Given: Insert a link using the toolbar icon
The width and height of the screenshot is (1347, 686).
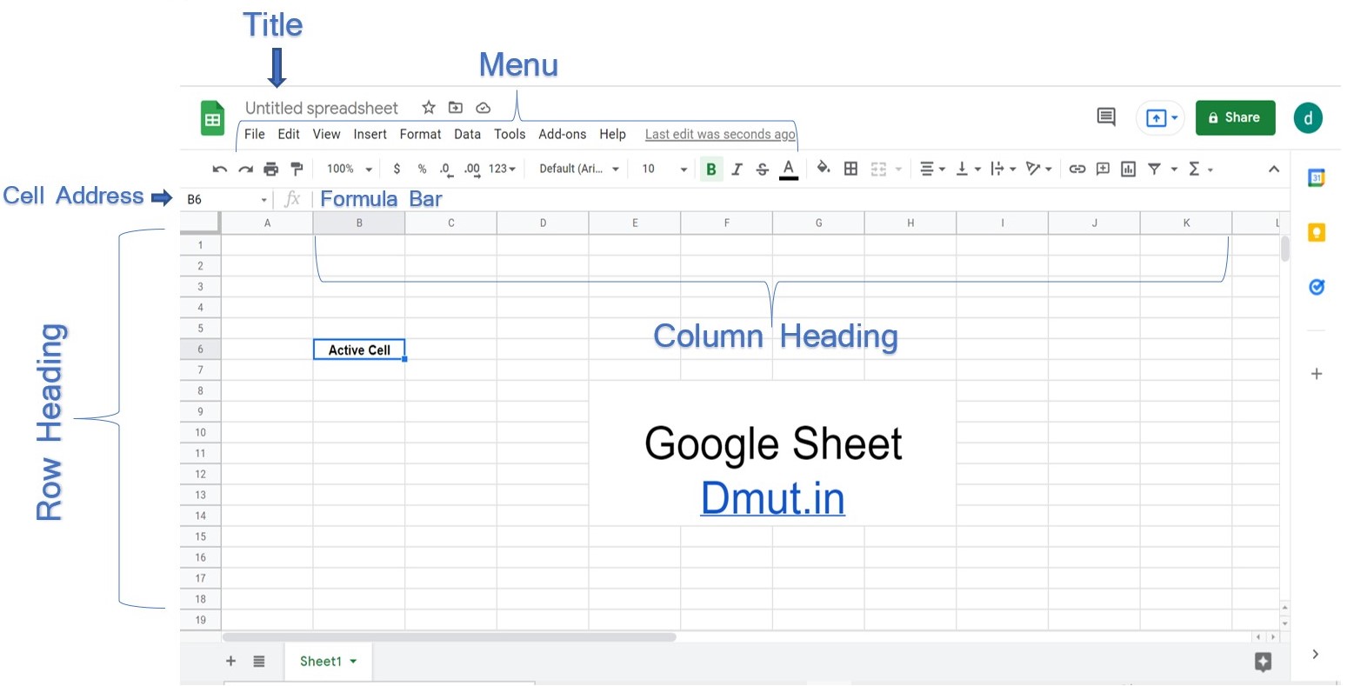Looking at the screenshot, I should [x=1077, y=168].
